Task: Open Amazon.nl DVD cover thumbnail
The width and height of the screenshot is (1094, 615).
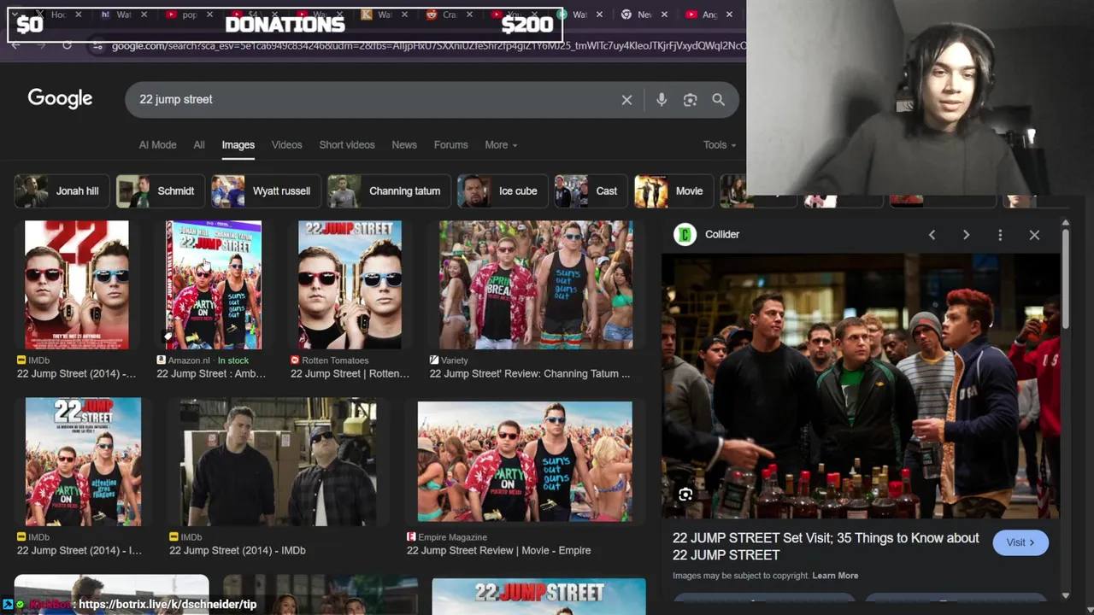Action: tap(214, 284)
